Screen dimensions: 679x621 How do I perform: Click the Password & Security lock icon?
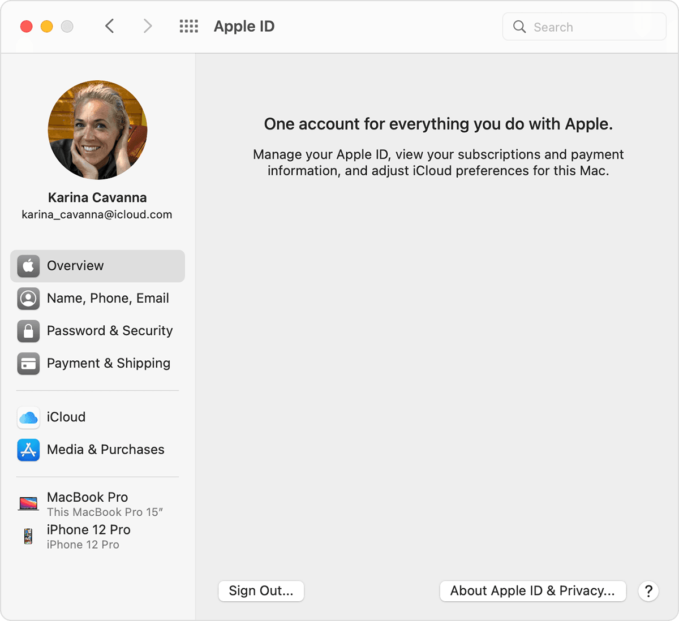(x=28, y=331)
